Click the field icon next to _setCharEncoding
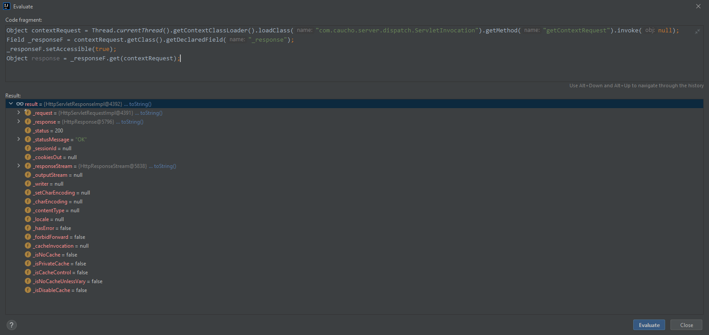 point(28,192)
